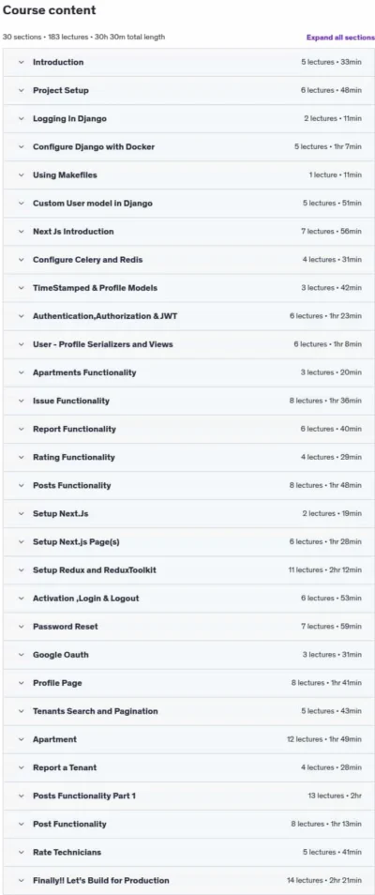375x895 pixels.
Task: Click the Issue Functionality chevron icon
Action: pos(22,401)
